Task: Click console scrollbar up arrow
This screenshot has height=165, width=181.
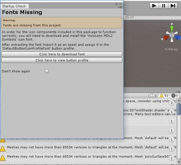Action: point(179,101)
